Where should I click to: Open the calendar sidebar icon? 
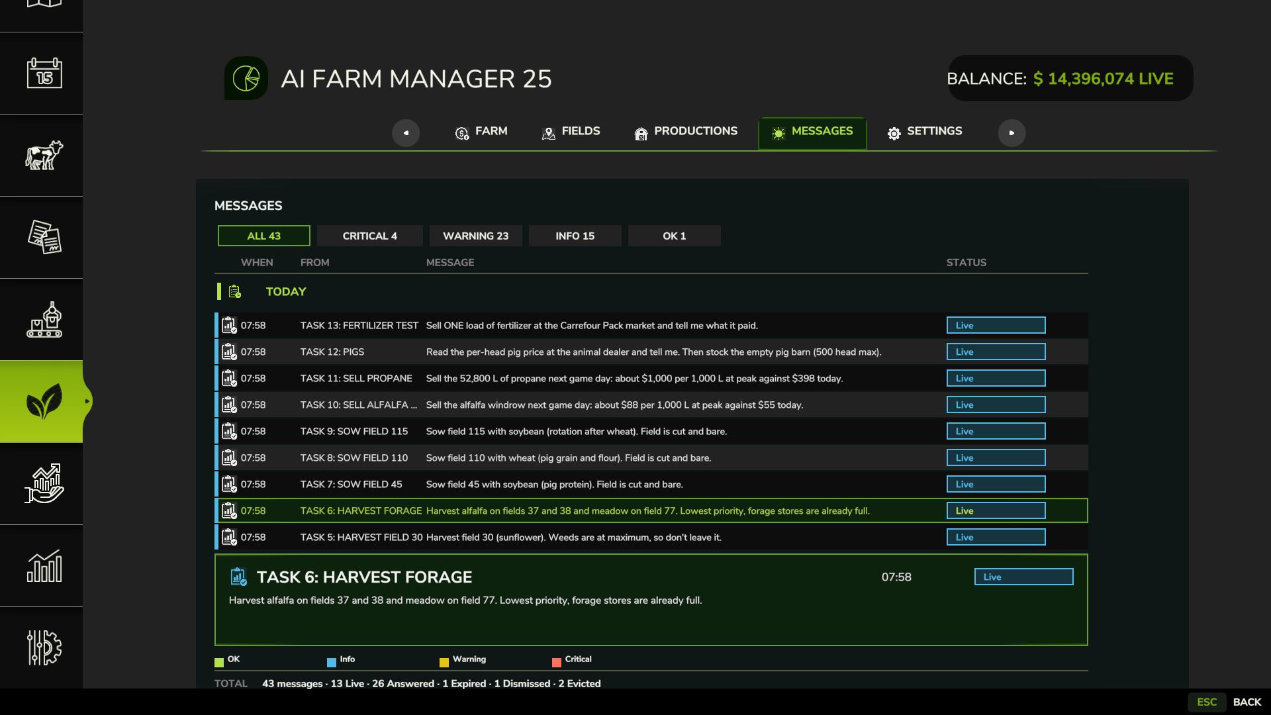(44, 73)
